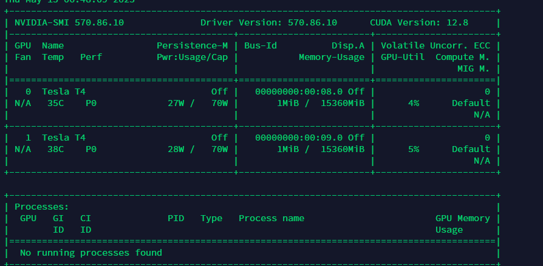Screen dimensions: 543x266
Task: Select the 35C temperature value
Action: click(55, 103)
